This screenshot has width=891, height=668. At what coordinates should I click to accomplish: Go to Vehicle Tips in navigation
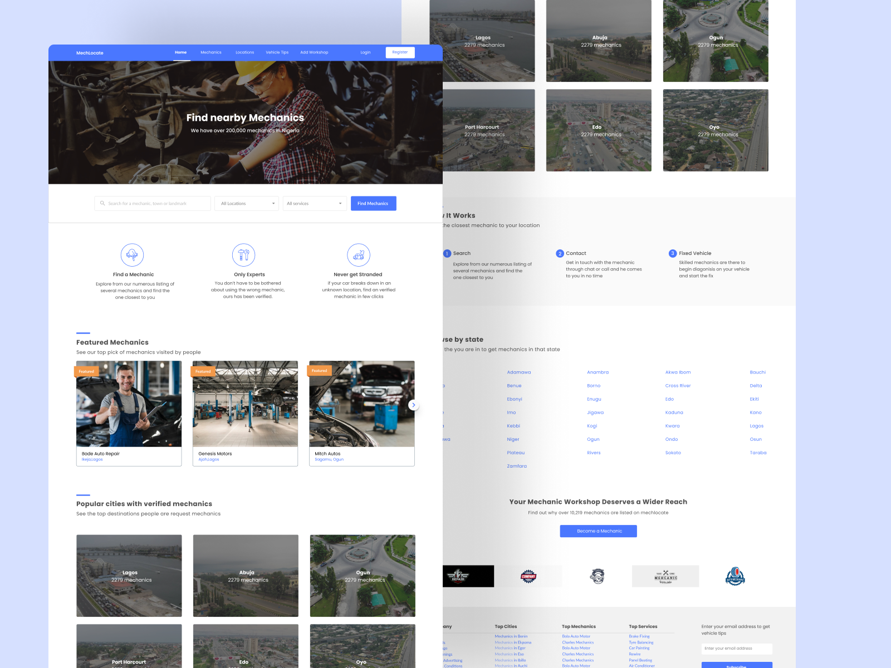[x=277, y=52]
